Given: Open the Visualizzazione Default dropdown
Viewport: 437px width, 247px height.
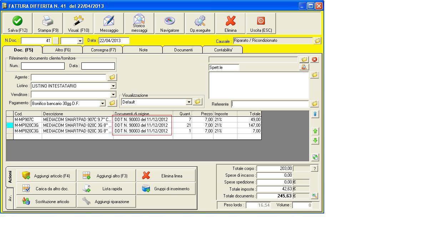Looking at the screenshot, I should [x=189, y=102].
